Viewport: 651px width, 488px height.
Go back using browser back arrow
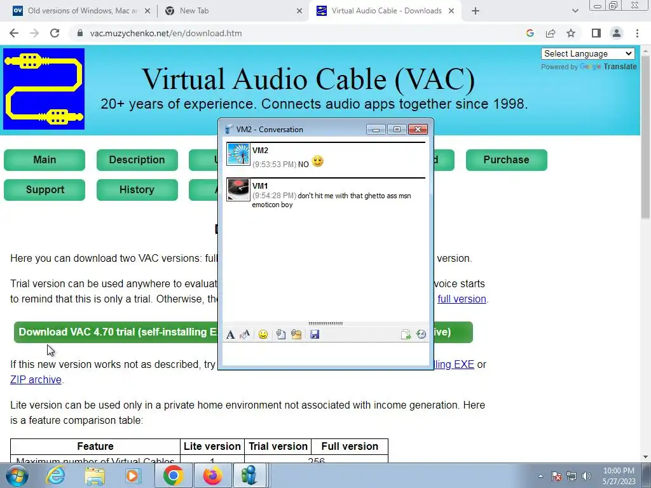pyautogui.click(x=14, y=33)
